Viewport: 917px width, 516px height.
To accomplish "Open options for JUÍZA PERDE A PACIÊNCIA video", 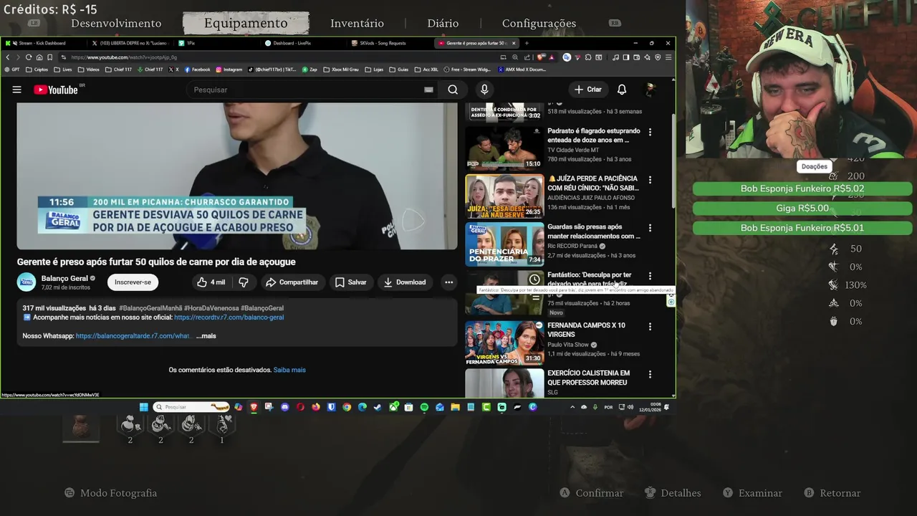I will [x=650, y=180].
